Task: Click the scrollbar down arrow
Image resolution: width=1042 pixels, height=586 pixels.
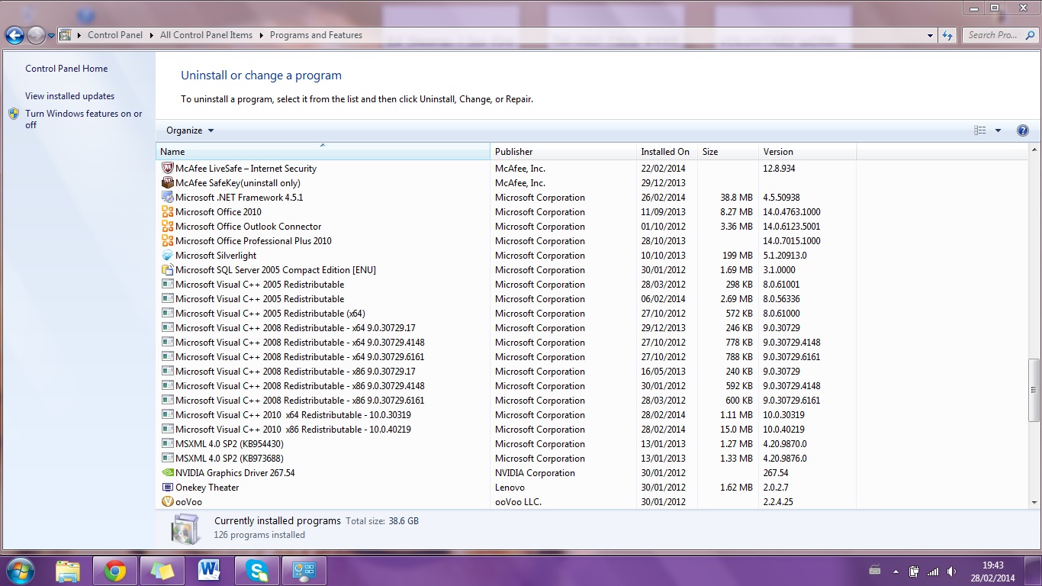Action: point(1034,502)
